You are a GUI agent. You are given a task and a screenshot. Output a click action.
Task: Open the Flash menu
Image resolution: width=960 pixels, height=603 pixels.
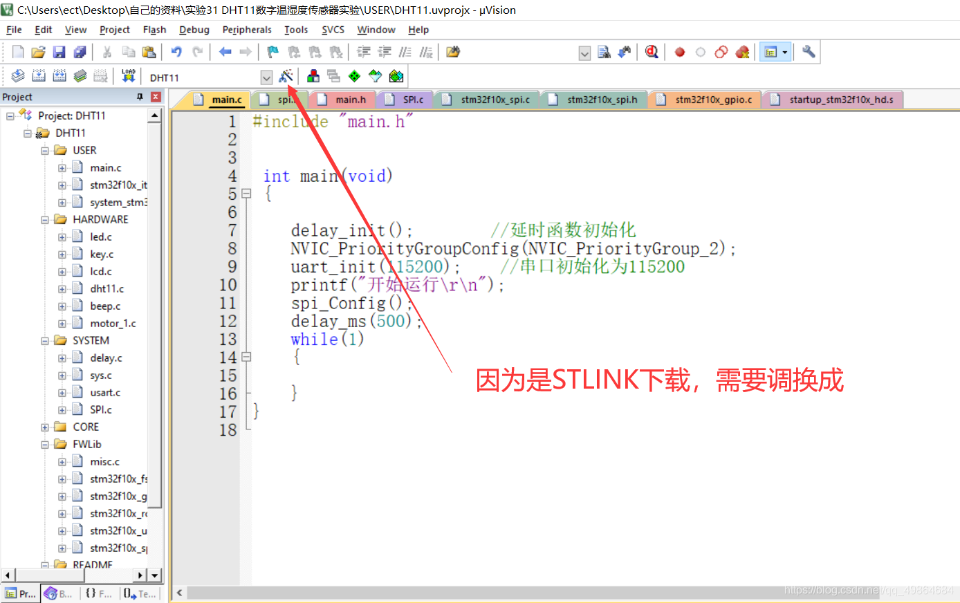154,30
